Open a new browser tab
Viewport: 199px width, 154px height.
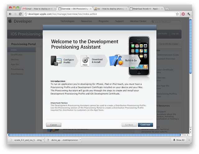[x=167, y=9]
